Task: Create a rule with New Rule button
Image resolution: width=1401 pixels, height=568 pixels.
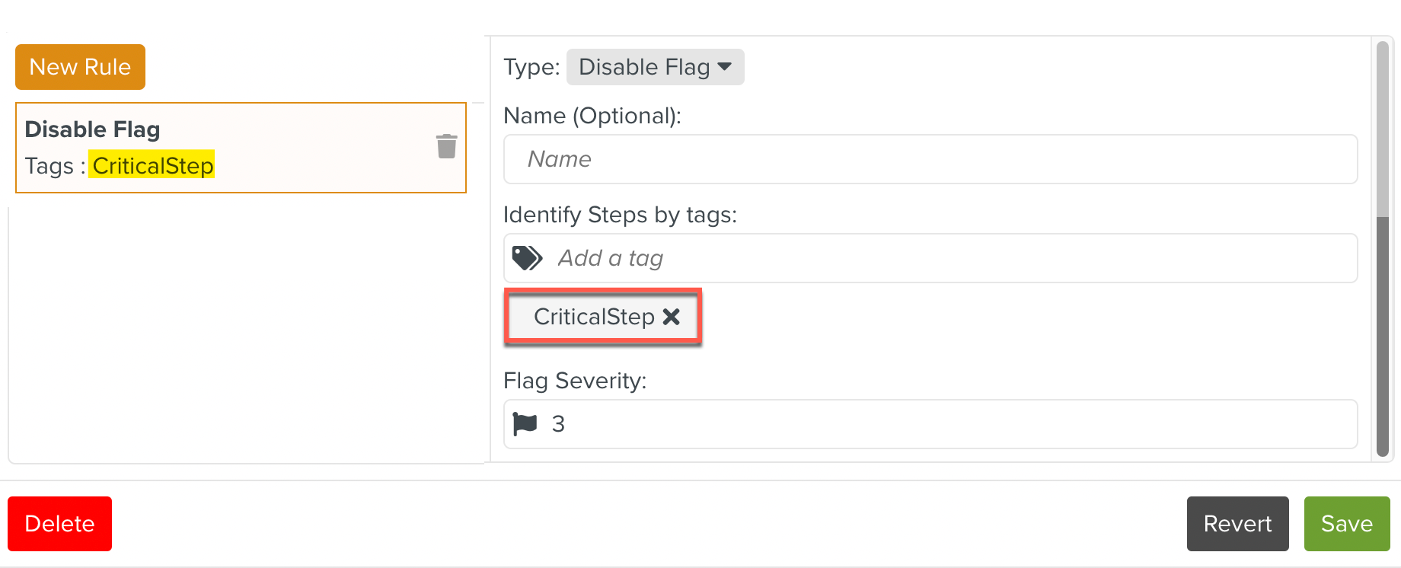Action: [80, 67]
